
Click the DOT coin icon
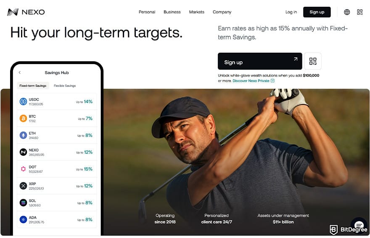pyautogui.click(x=23, y=169)
